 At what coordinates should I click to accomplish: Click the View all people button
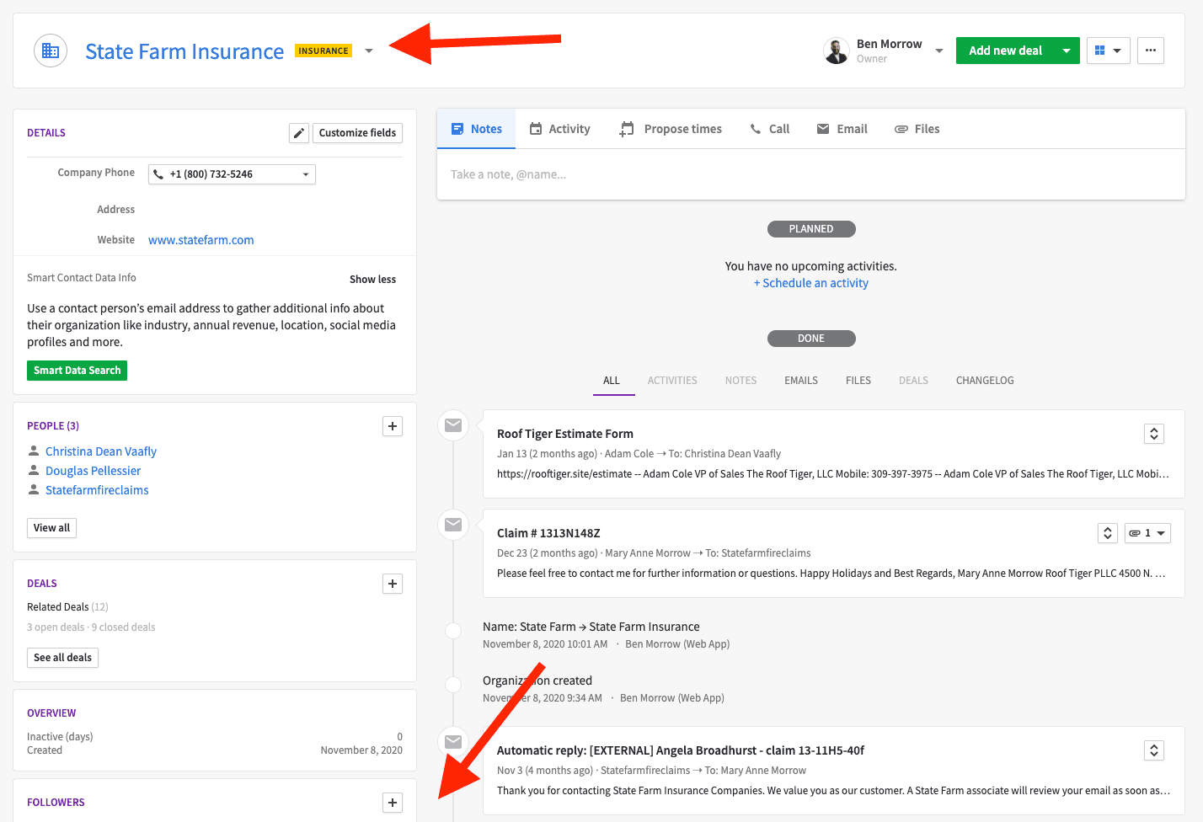click(x=51, y=528)
